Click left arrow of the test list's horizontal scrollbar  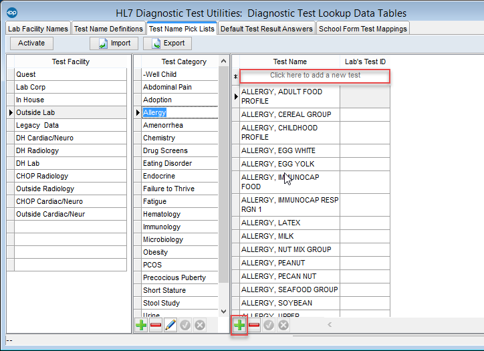pyautogui.click(x=330, y=324)
